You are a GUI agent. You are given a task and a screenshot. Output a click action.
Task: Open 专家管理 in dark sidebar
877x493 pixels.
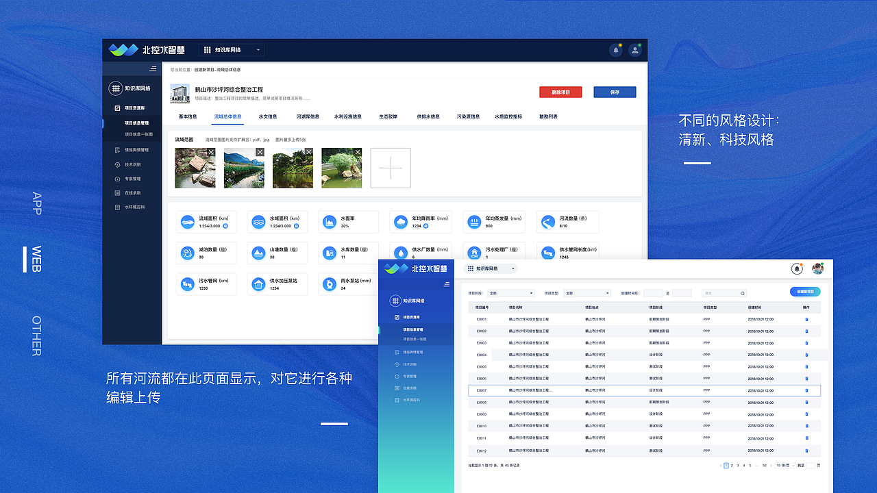(128, 179)
